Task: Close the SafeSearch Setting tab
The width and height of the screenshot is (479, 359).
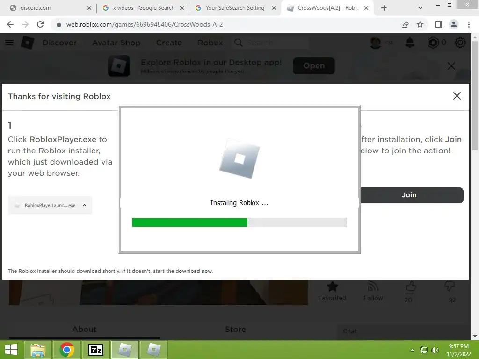Action: 274,8
